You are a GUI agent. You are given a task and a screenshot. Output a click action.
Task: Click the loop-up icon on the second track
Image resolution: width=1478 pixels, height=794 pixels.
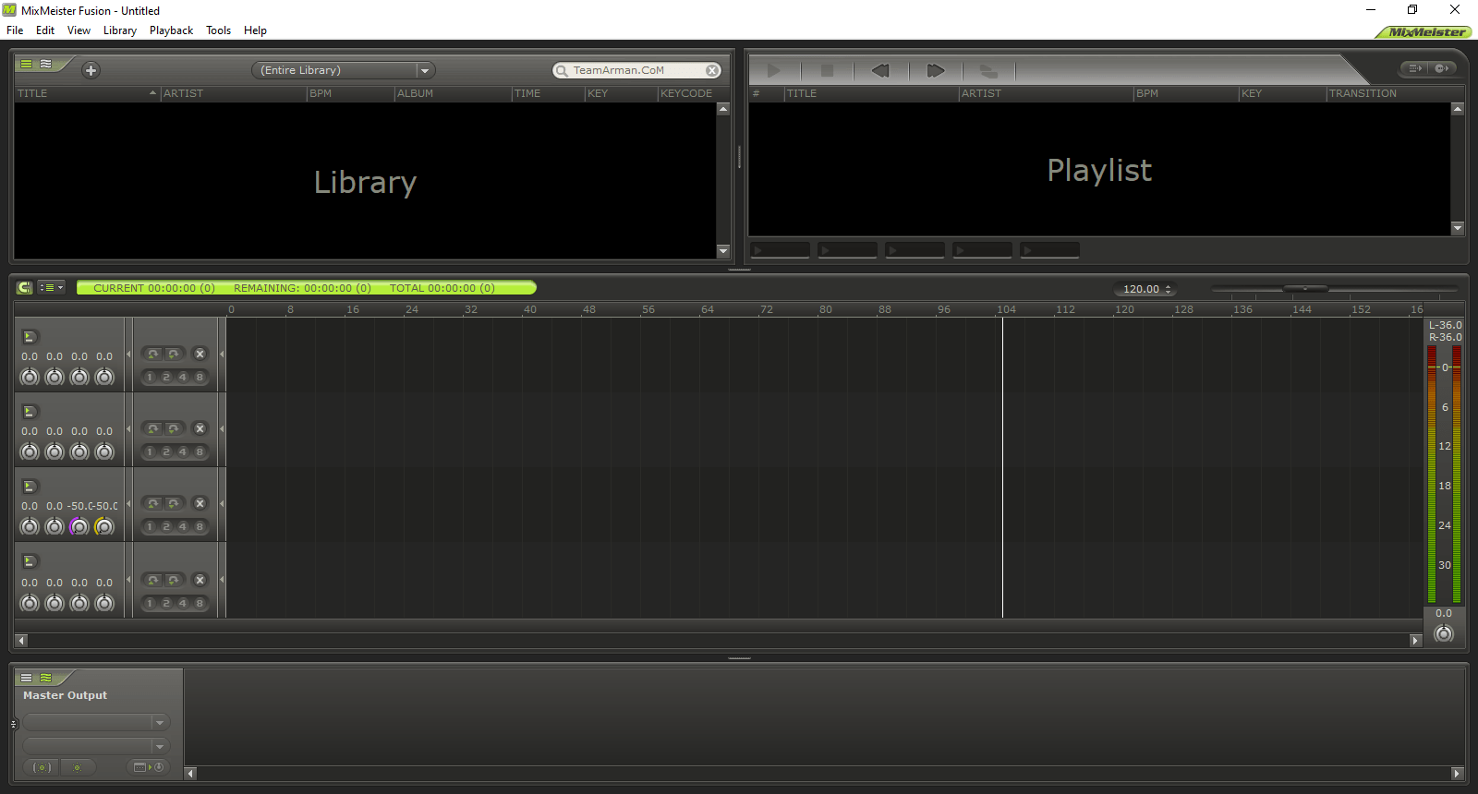pyautogui.click(x=153, y=428)
